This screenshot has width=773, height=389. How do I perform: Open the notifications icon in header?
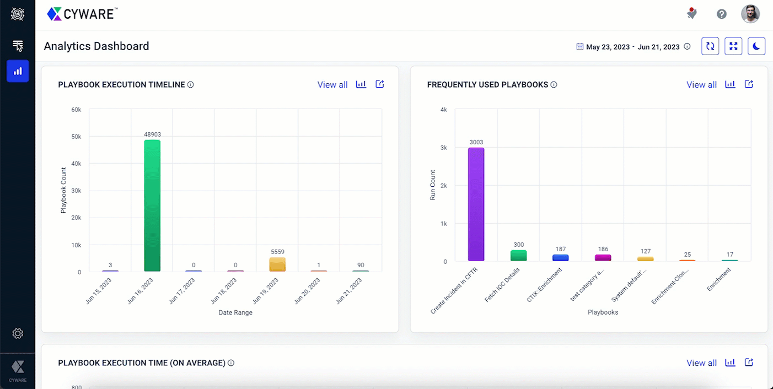(691, 14)
